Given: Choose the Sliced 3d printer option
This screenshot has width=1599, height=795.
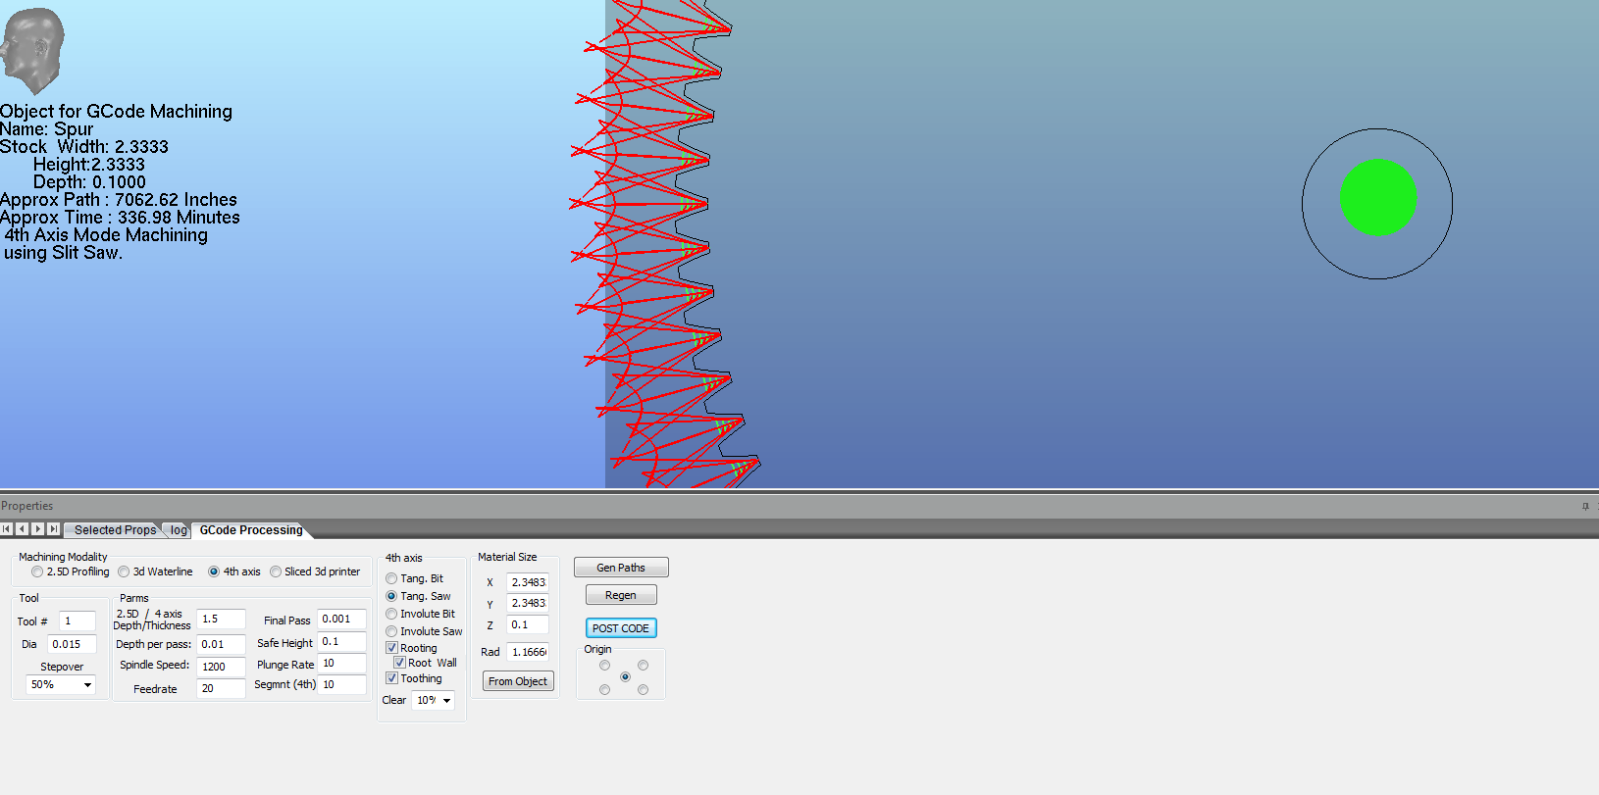Looking at the screenshot, I should pyautogui.click(x=276, y=571).
